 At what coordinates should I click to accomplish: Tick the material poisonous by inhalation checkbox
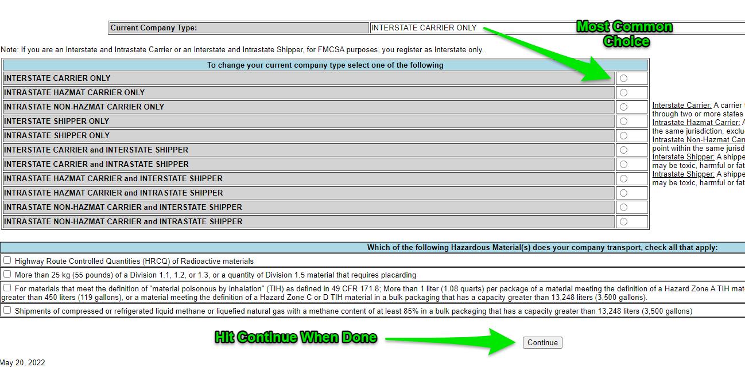[7, 288]
